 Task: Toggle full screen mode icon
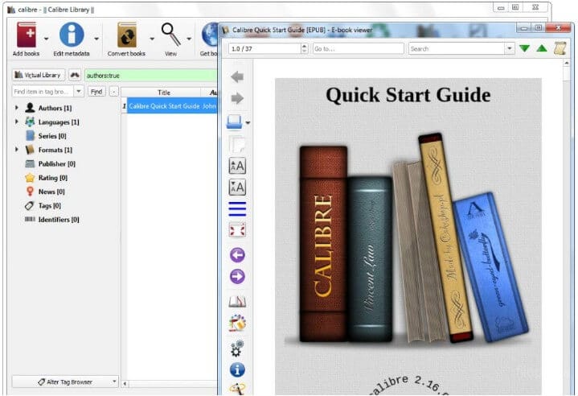pyautogui.click(x=237, y=230)
